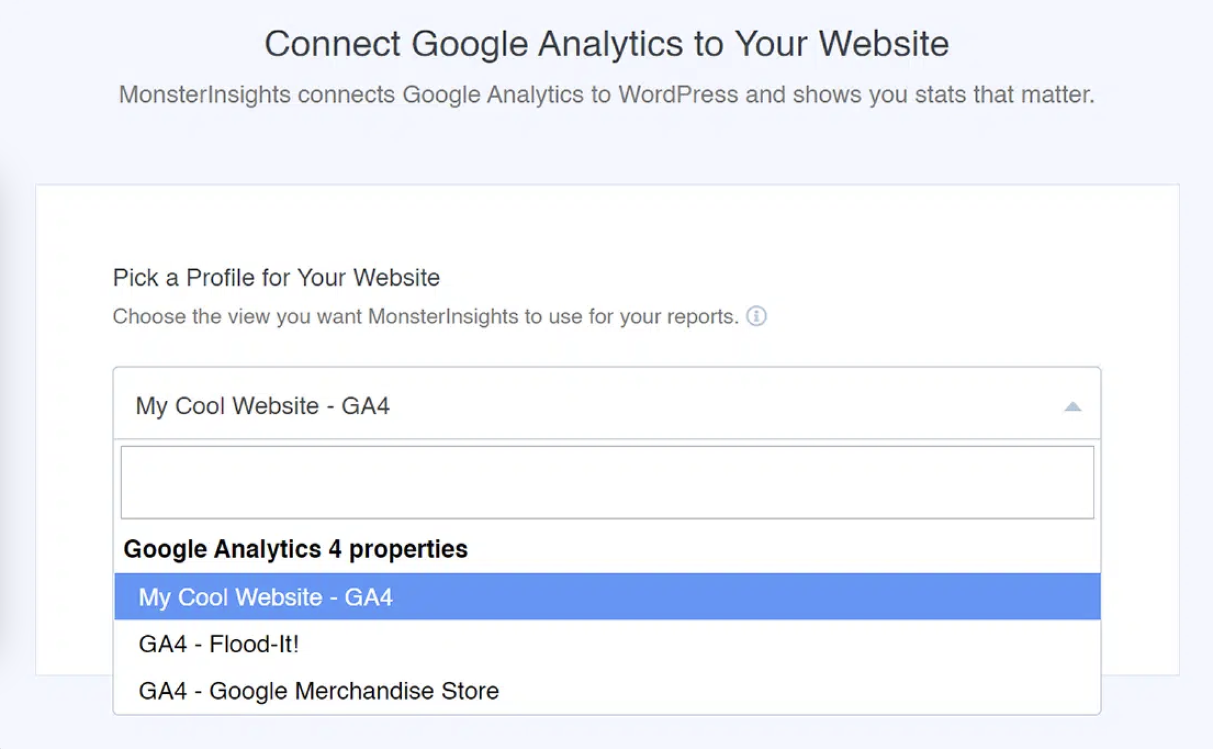Viewport: 1213px width, 749px height.
Task: Click the Connect Google Analytics page title
Action: (606, 43)
